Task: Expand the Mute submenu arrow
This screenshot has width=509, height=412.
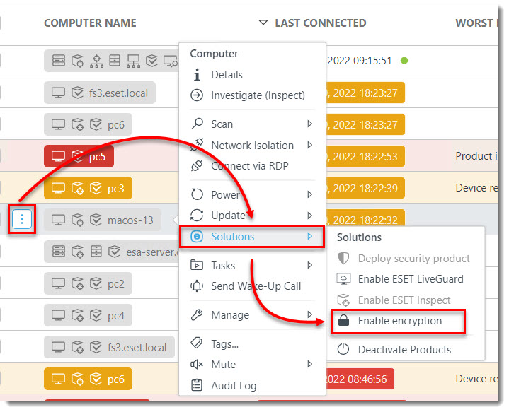Action: [x=309, y=364]
